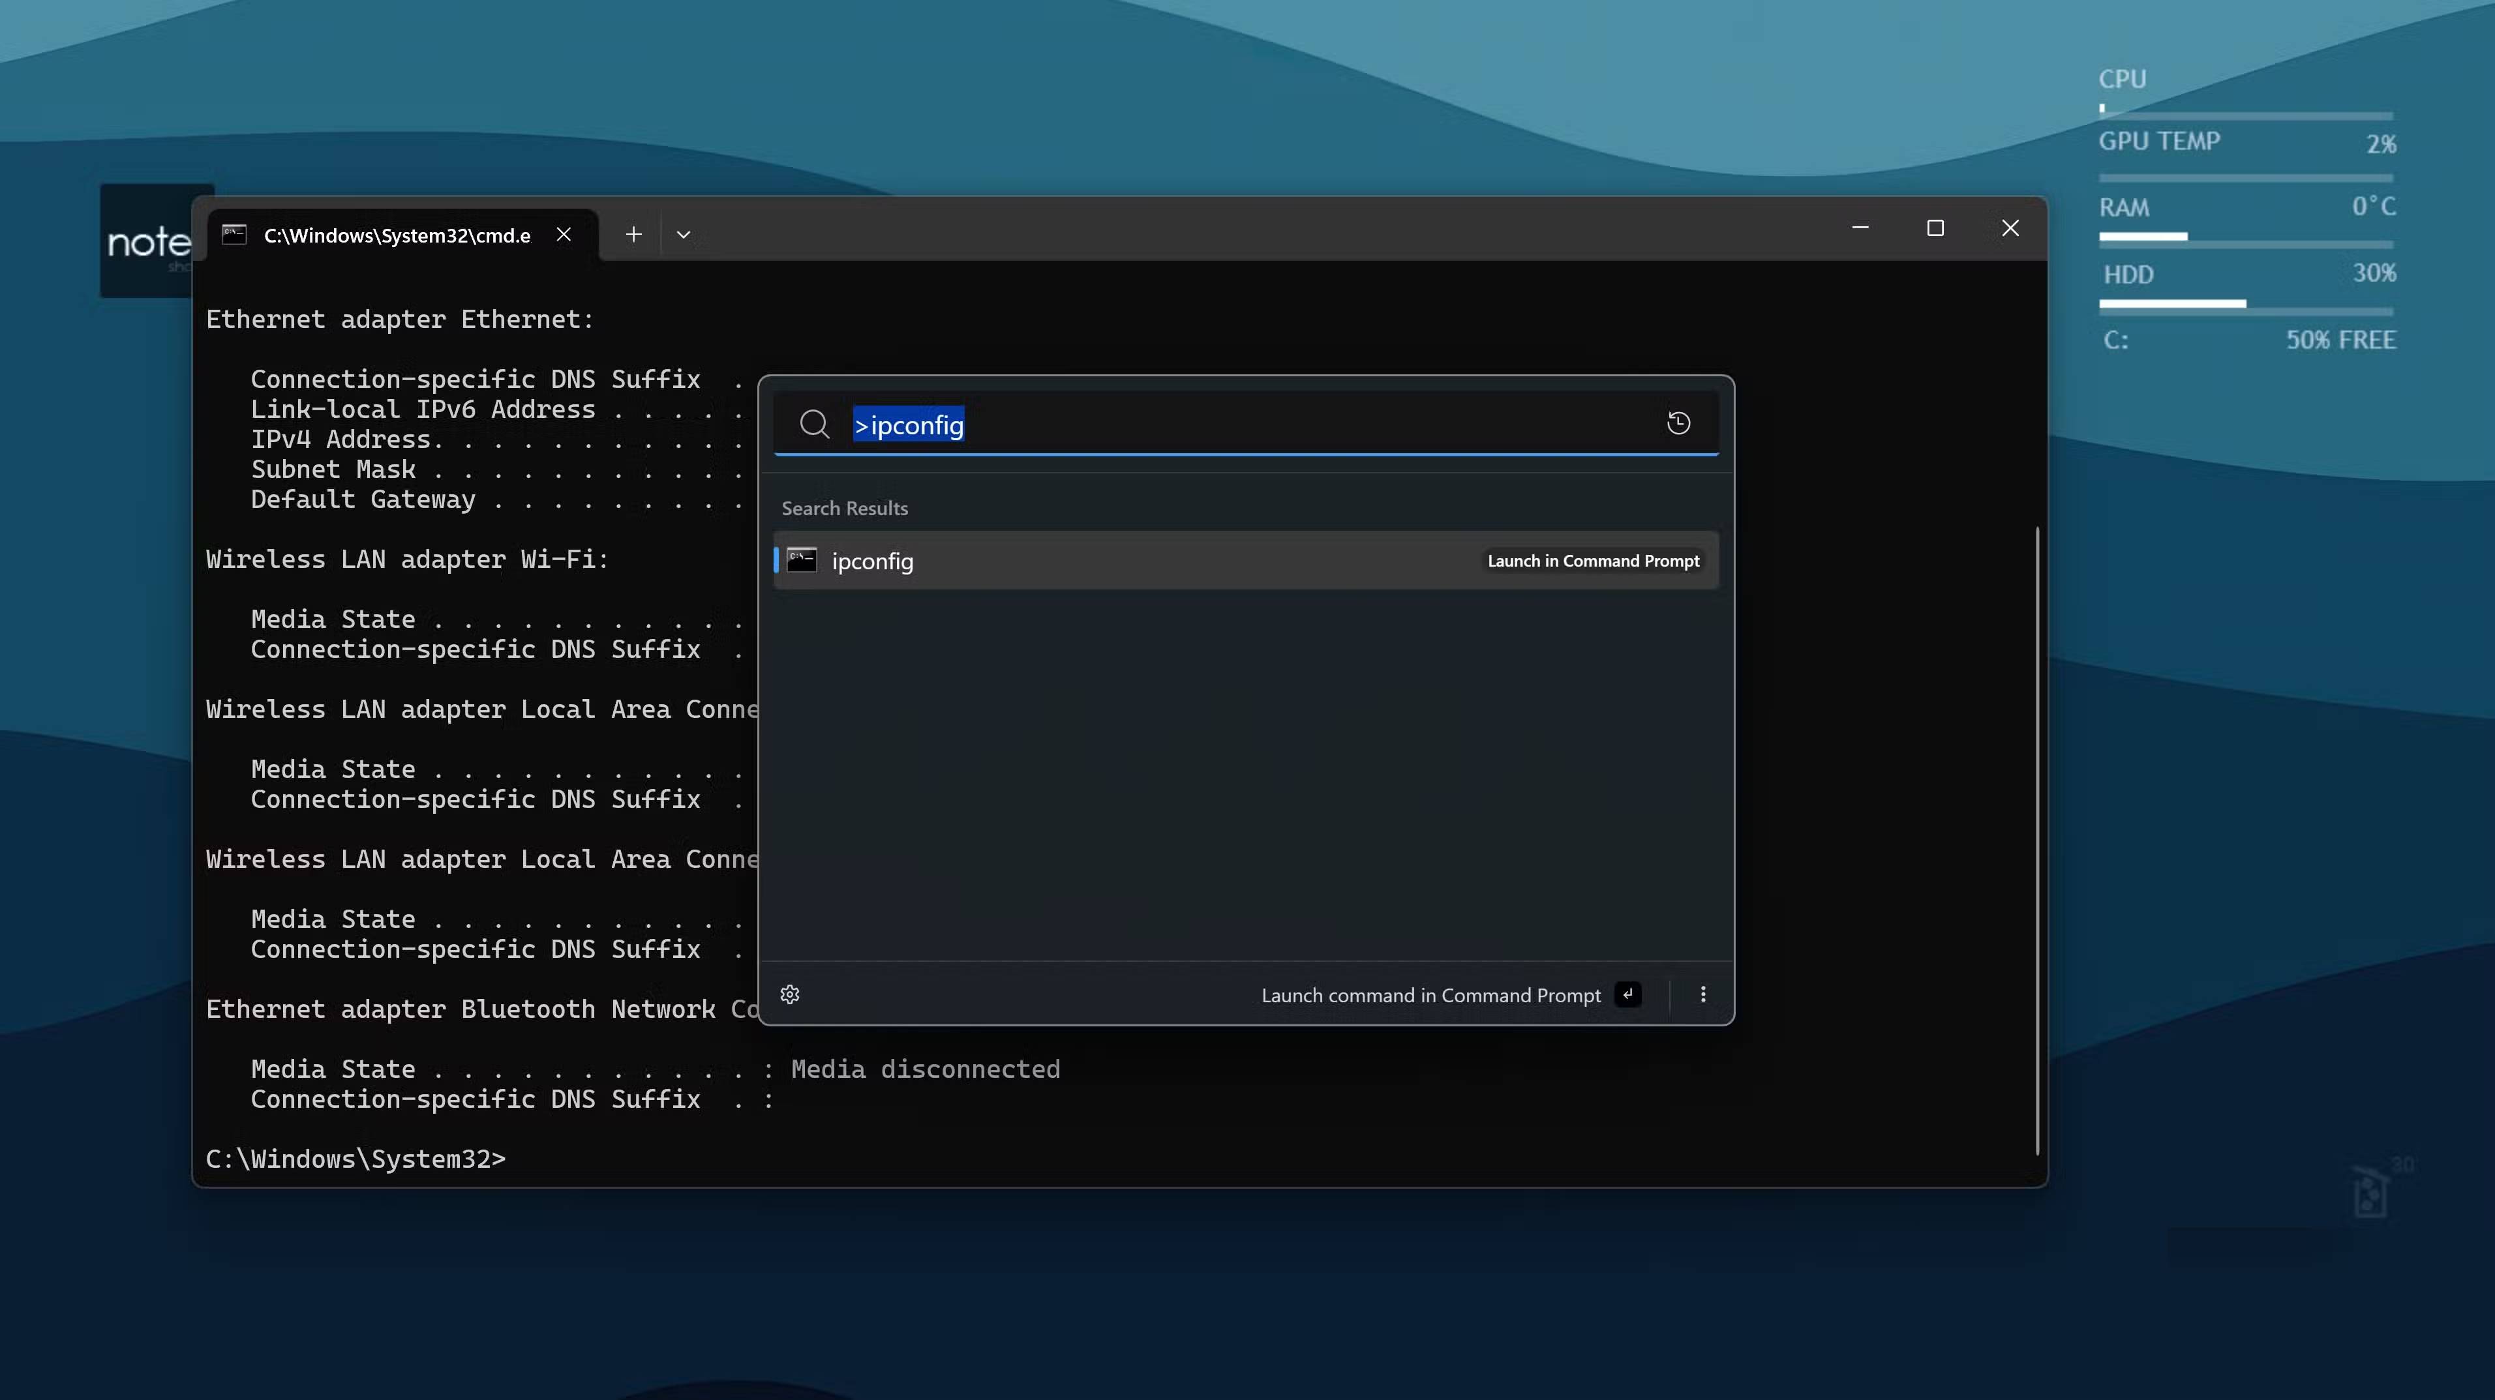This screenshot has width=2495, height=1400.
Task: Open the search history clock icon
Action: pyautogui.click(x=1678, y=423)
